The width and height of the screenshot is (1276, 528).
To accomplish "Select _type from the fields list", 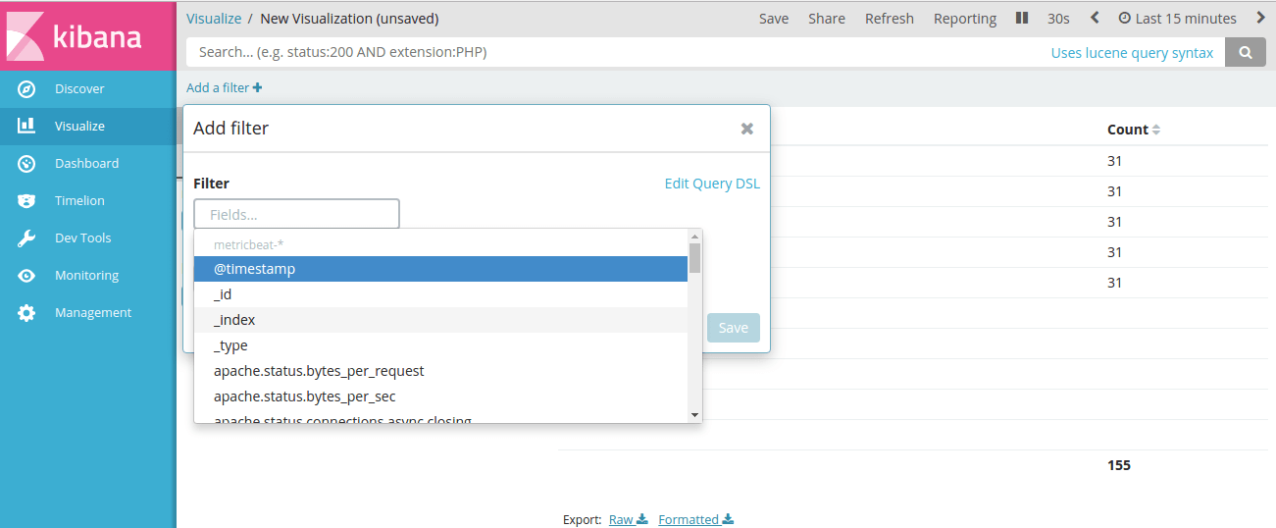I will pyautogui.click(x=440, y=345).
